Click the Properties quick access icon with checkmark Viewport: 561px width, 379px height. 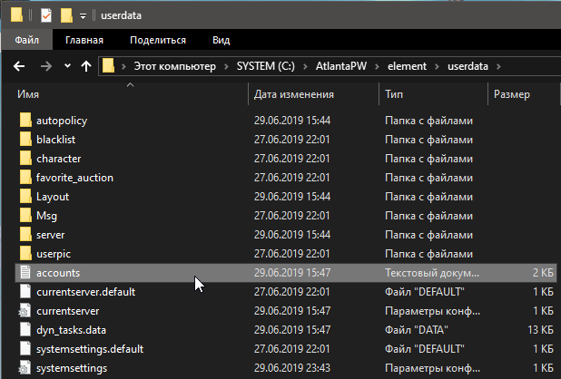pyautogui.click(x=46, y=15)
